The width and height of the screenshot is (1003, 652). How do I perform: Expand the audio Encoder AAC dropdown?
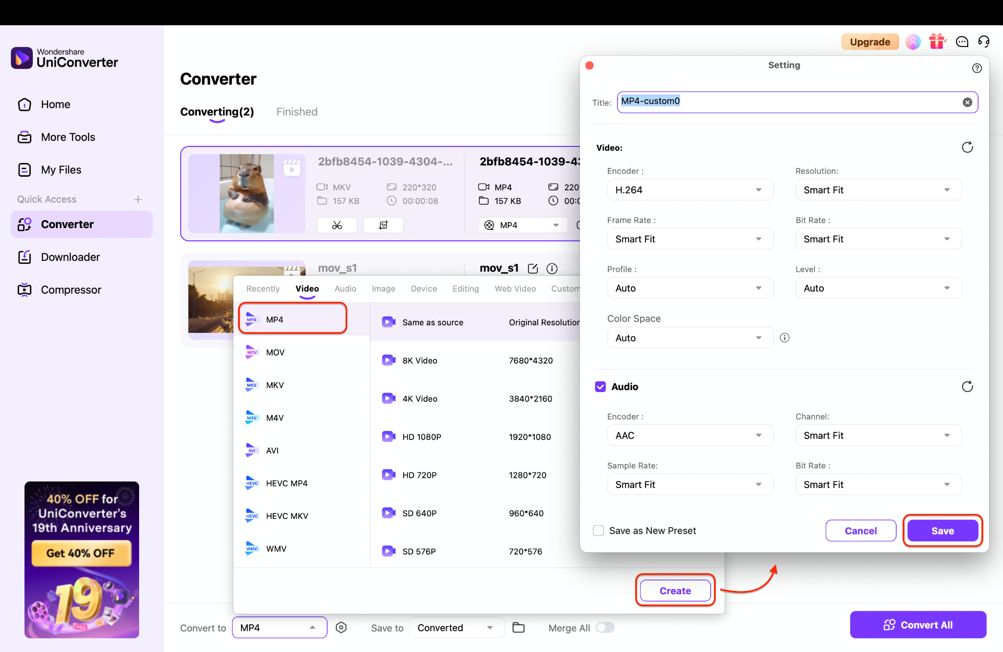pyautogui.click(x=690, y=436)
